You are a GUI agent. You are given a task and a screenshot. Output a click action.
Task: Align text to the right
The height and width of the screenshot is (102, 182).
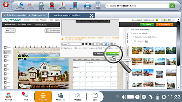108,44
